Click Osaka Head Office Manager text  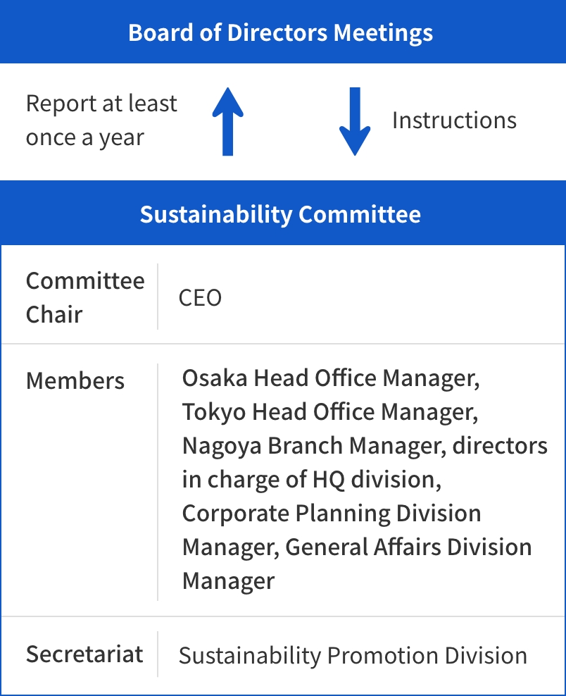331,378
